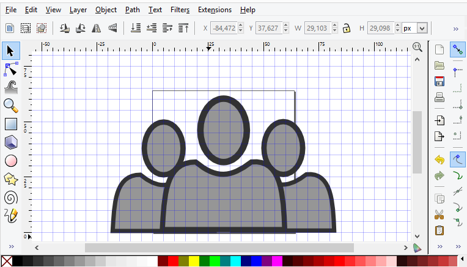Cut selection scissors icon
This screenshot has height=267, width=467.
pyautogui.click(x=439, y=214)
